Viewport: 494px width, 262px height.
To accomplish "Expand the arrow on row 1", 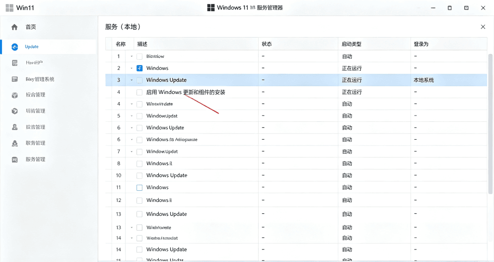I will click(x=132, y=57).
